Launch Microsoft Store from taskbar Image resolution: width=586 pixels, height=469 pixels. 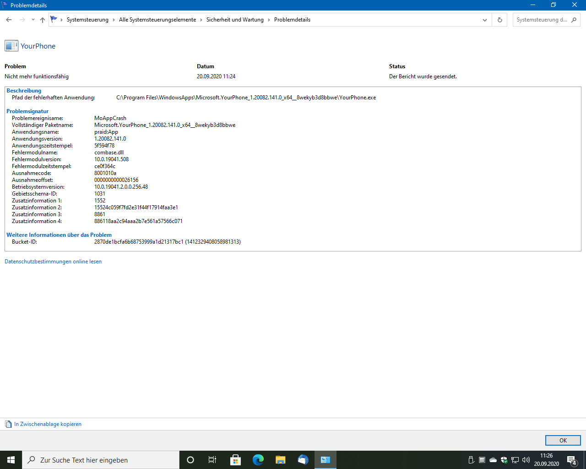click(x=235, y=460)
